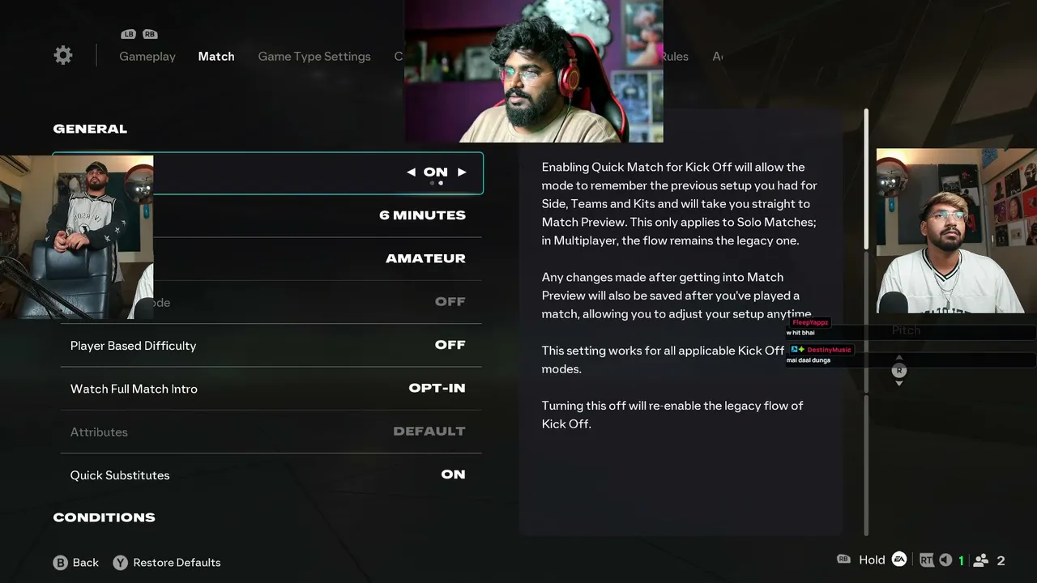Click right arrow next to ON
This screenshot has width=1037, height=583.
point(462,172)
